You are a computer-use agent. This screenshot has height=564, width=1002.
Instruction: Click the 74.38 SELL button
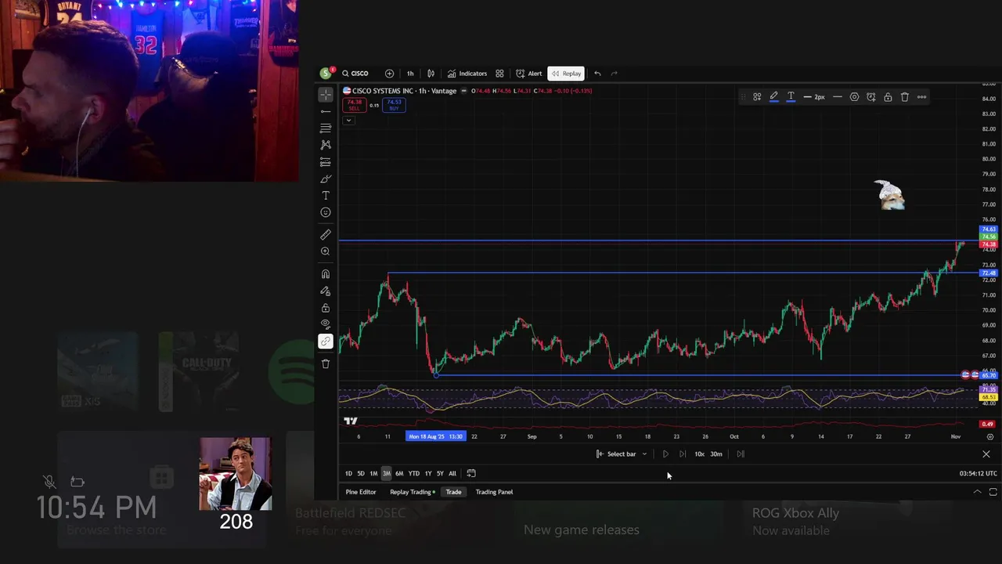(x=355, y=105)
